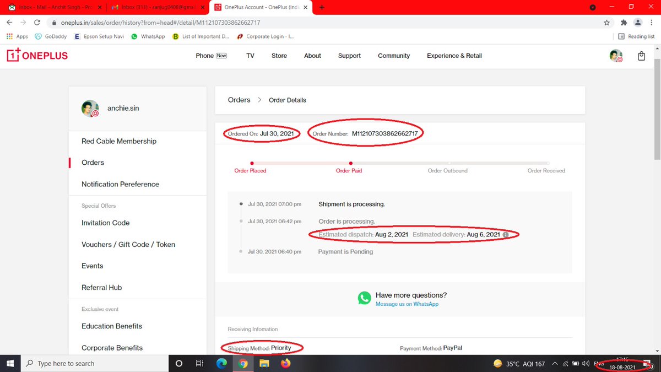Viewport: 661px width, 372px height.
Task: Open the GoDaddy bookmark
Action: click(51, 36)
